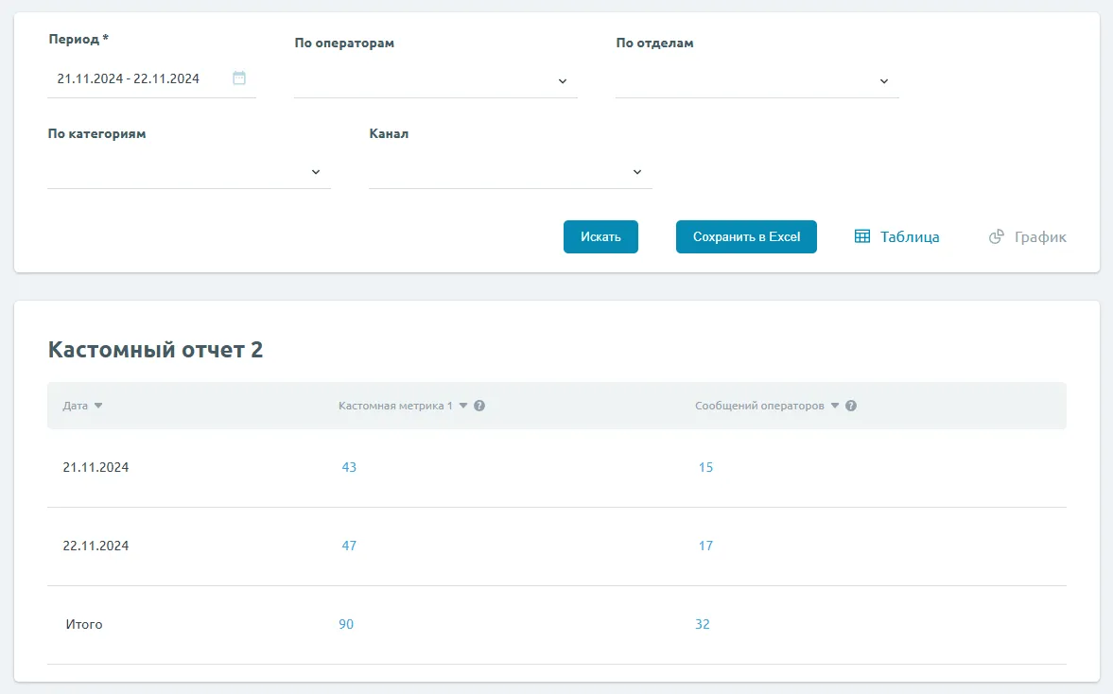
Task: Switch to the Таблица view
Action: (x=909, y=236)
